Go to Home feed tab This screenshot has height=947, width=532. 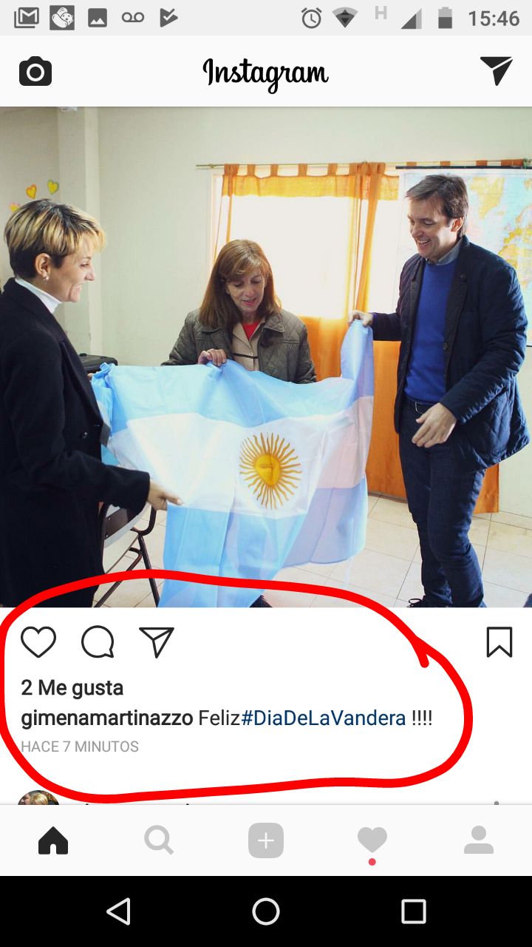click(x=53, y=840)
